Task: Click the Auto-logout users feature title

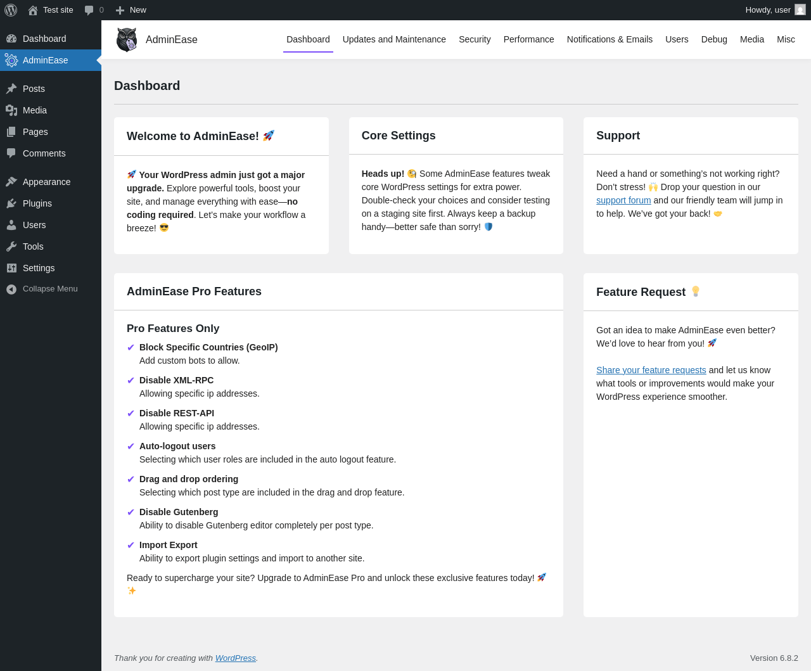Action: click(177, 446)
